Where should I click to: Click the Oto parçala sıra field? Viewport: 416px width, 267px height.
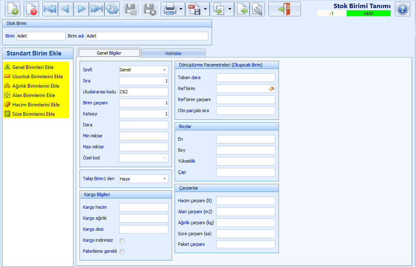coord(246,110)
